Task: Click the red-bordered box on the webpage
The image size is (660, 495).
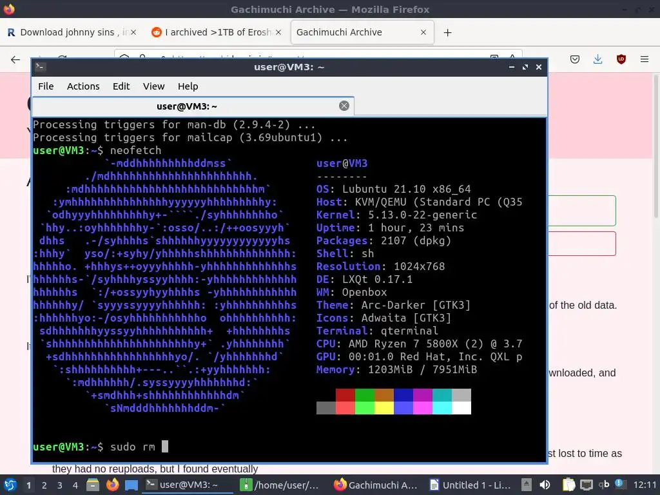Action: (582, 243)
